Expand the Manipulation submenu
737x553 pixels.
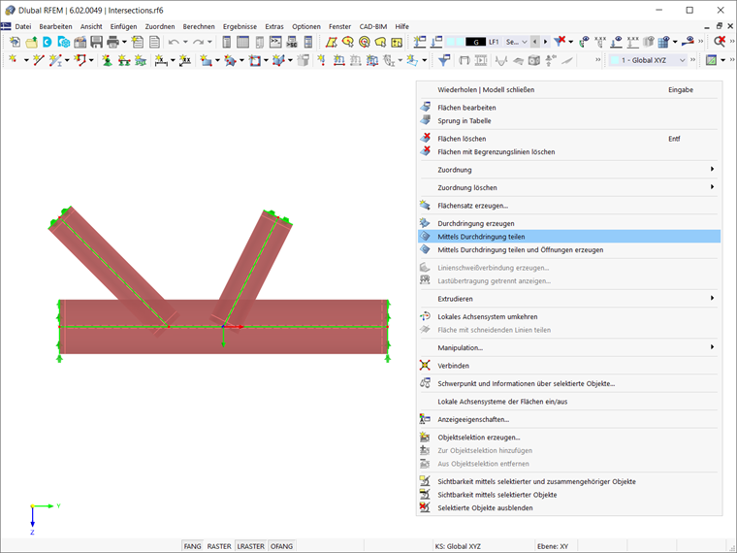[569, 347]
